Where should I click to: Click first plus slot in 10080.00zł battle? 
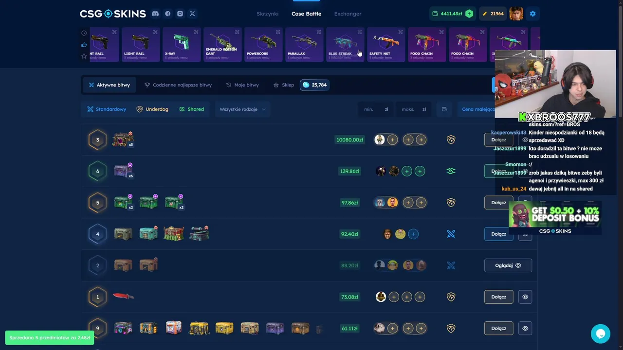[x=392, y=140]
